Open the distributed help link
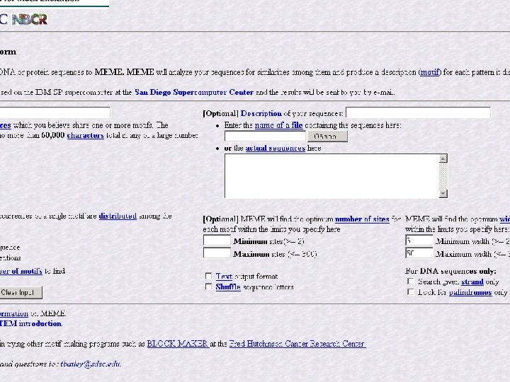 pyautogui.click(x=118, y=216)
